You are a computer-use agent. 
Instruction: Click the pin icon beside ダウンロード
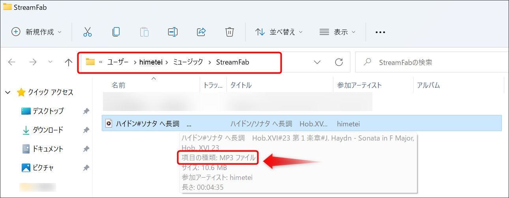[x=86, y=130]
